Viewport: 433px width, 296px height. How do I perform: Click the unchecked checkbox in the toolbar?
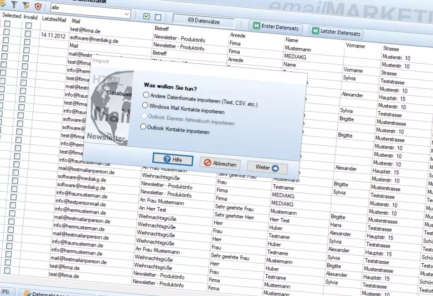tap(158, 17)
